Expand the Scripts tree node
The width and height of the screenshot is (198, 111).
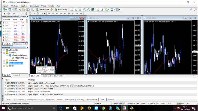point(3,66)
